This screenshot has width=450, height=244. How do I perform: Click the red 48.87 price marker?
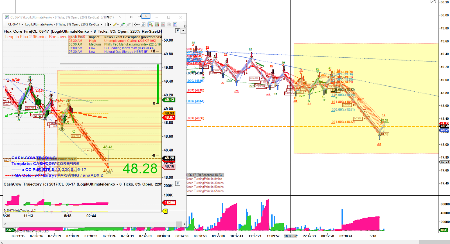tap(169, 118)
